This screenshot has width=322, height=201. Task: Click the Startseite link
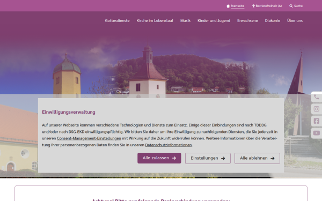237,6
